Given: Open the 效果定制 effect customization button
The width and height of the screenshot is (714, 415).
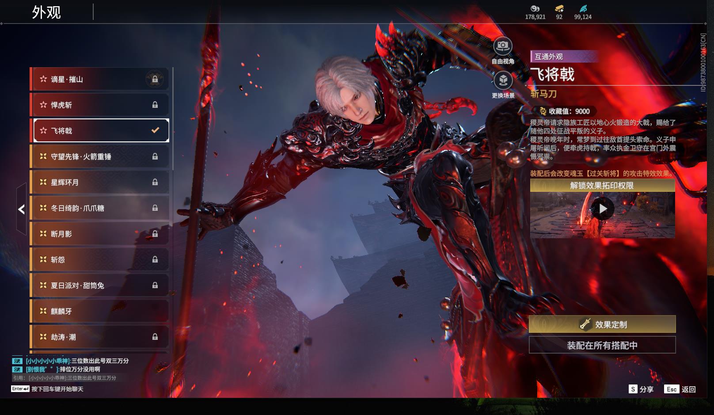Looking at the screenshot, I should click(x=602, y=324).
